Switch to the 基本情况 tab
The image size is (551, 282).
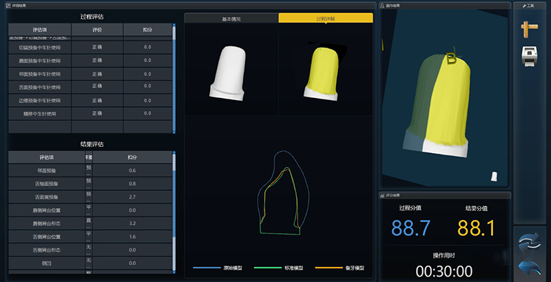click(x=231, y=18)
